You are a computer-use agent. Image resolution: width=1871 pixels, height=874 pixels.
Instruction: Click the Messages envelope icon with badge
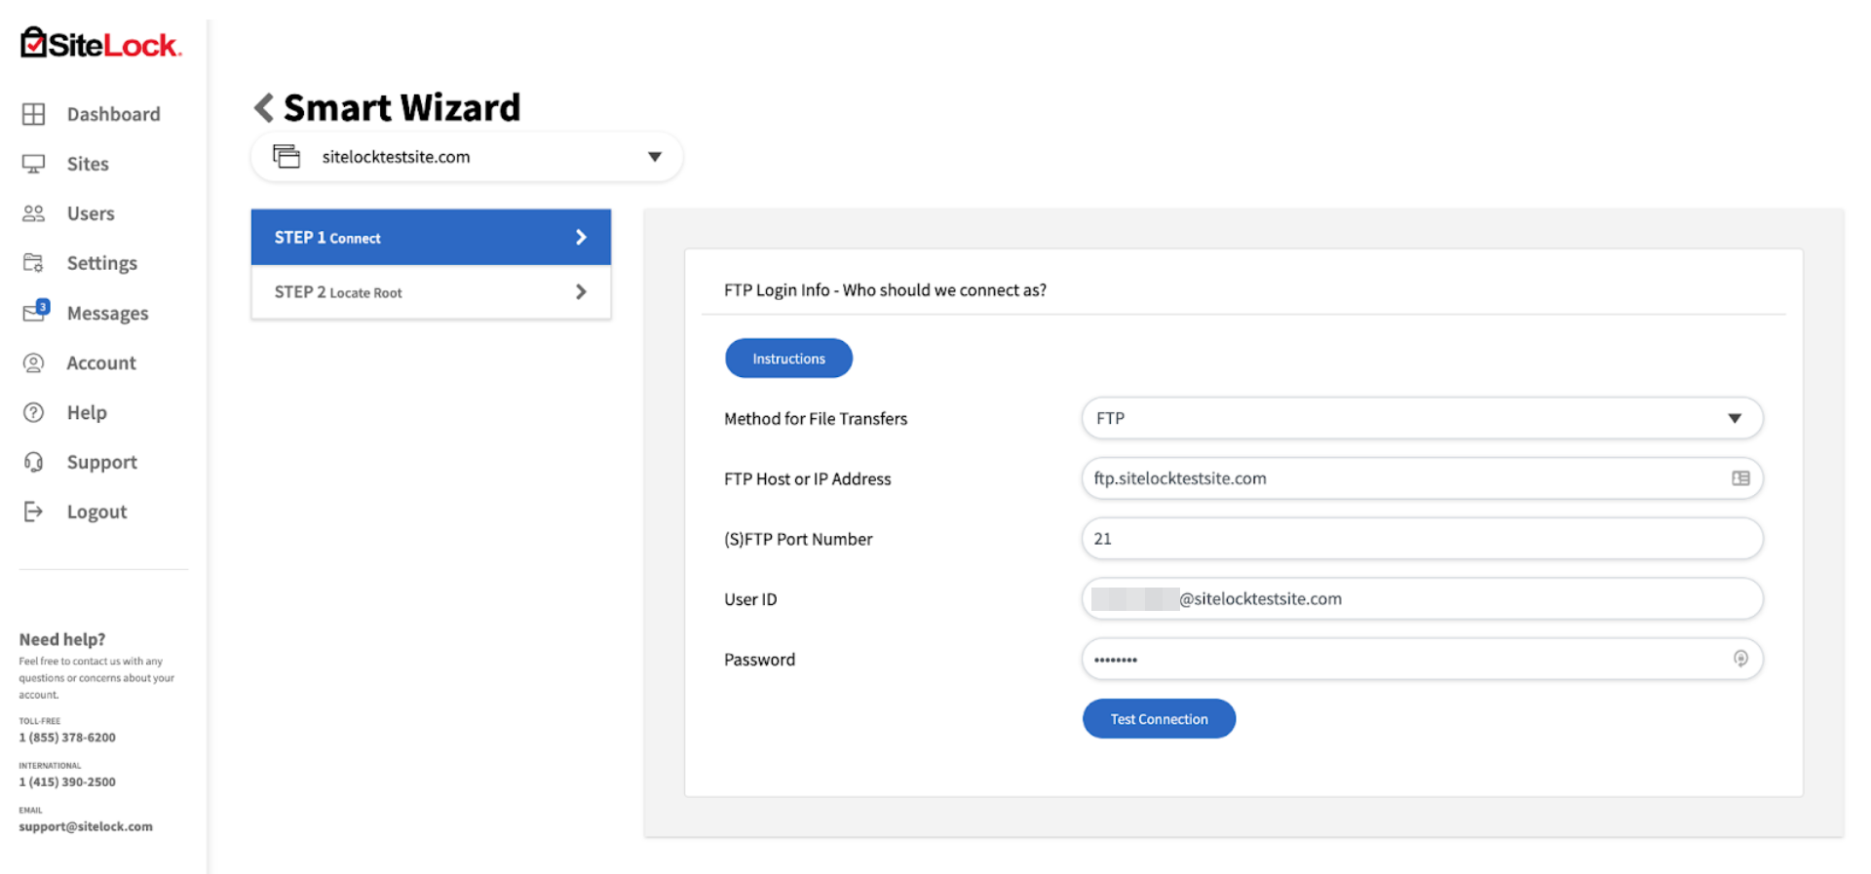pos(35,311)
